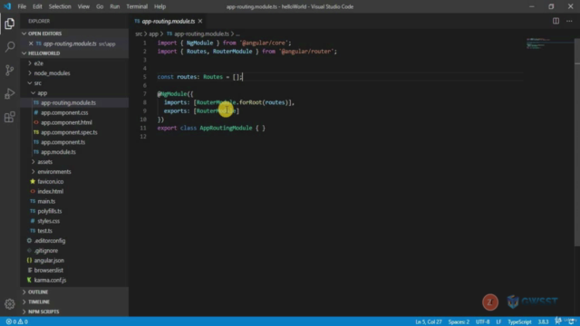Open the Go menu
This screenshot has height=326, width=580.
click(100, 6)
